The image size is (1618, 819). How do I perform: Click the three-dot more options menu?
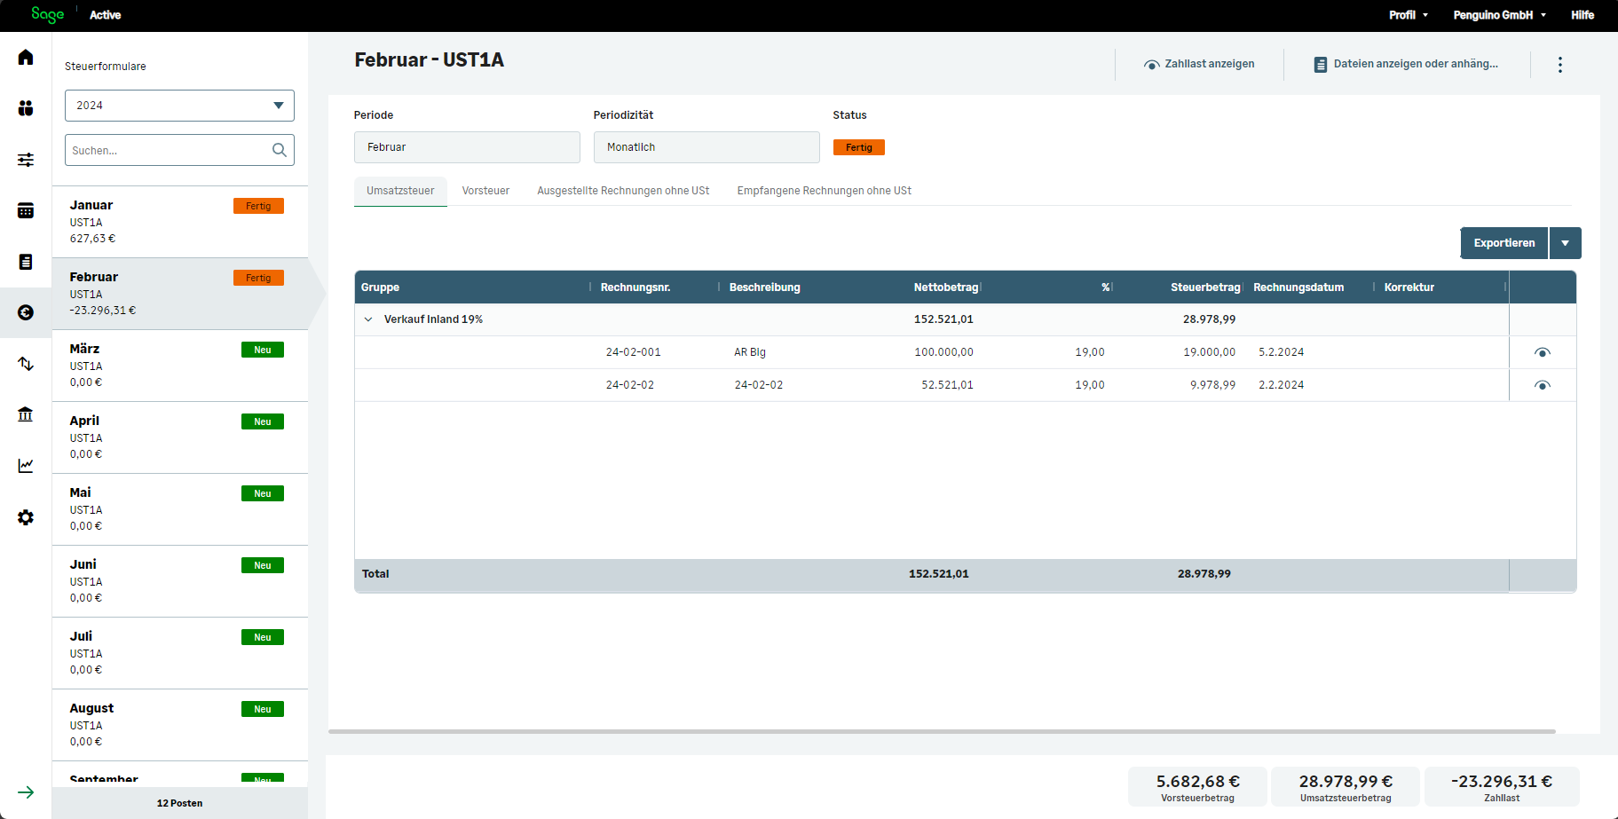point(1559,65)
